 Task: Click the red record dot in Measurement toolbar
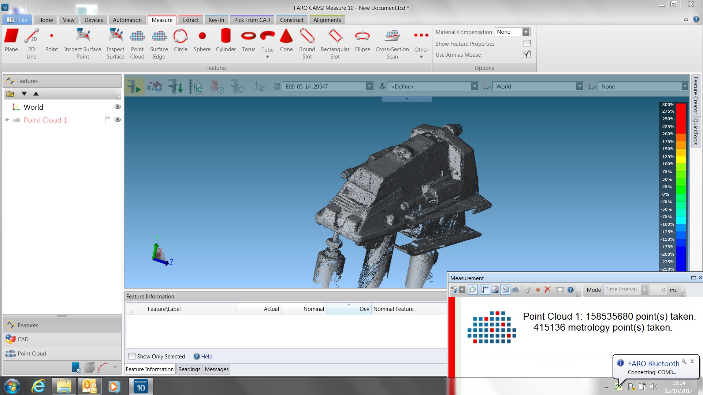[538, 290]
